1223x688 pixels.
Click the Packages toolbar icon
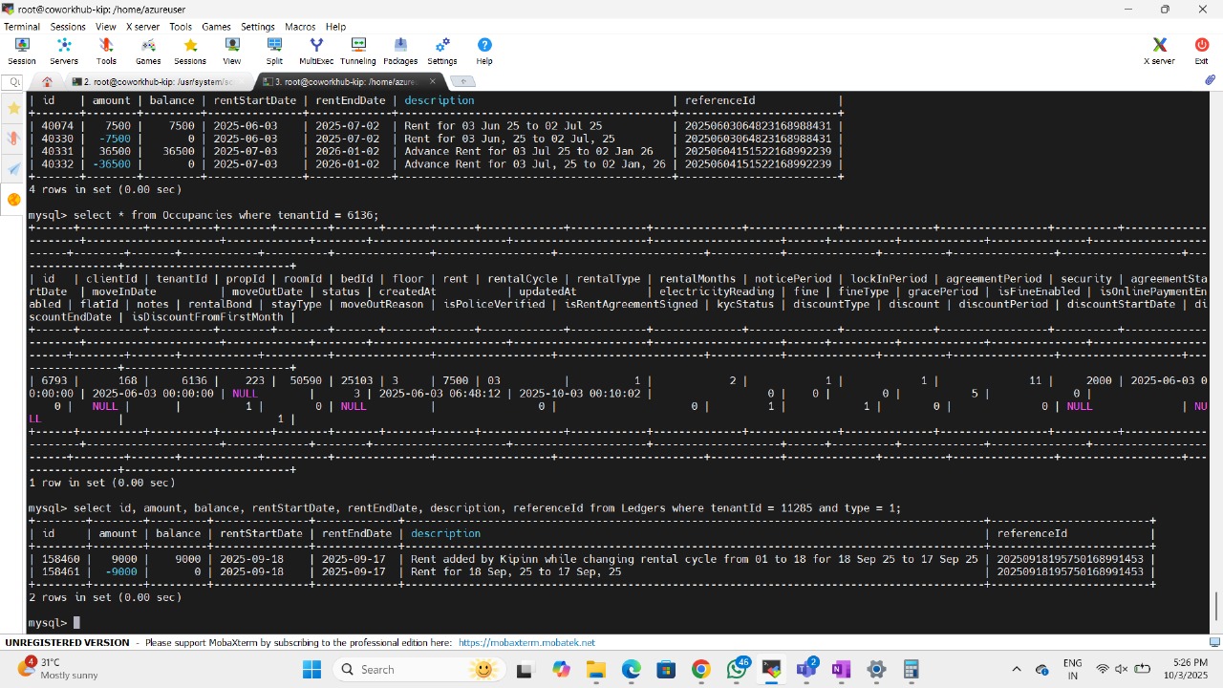click(400, 51)
